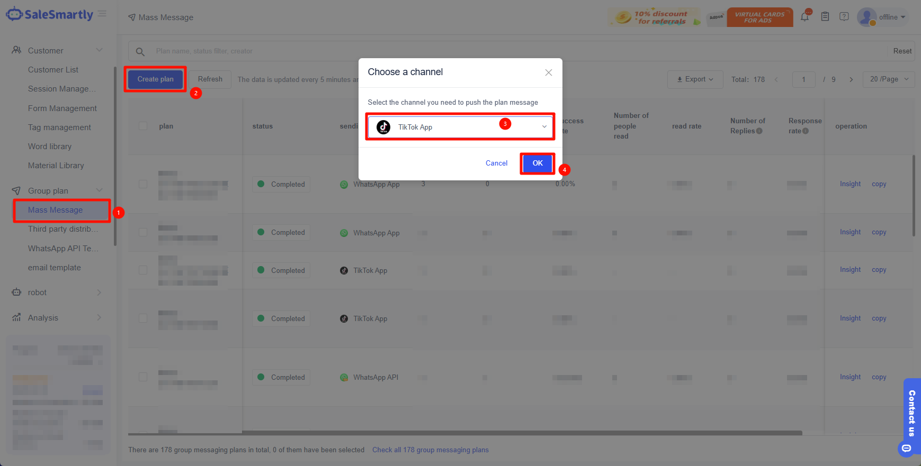Screen dimensions: 921x466
Task: Open the offline status dropdown
Action: pyautogui.click(x=892, y=17)
